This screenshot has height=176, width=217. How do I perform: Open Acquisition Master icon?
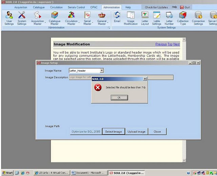(x=38, y=15)
